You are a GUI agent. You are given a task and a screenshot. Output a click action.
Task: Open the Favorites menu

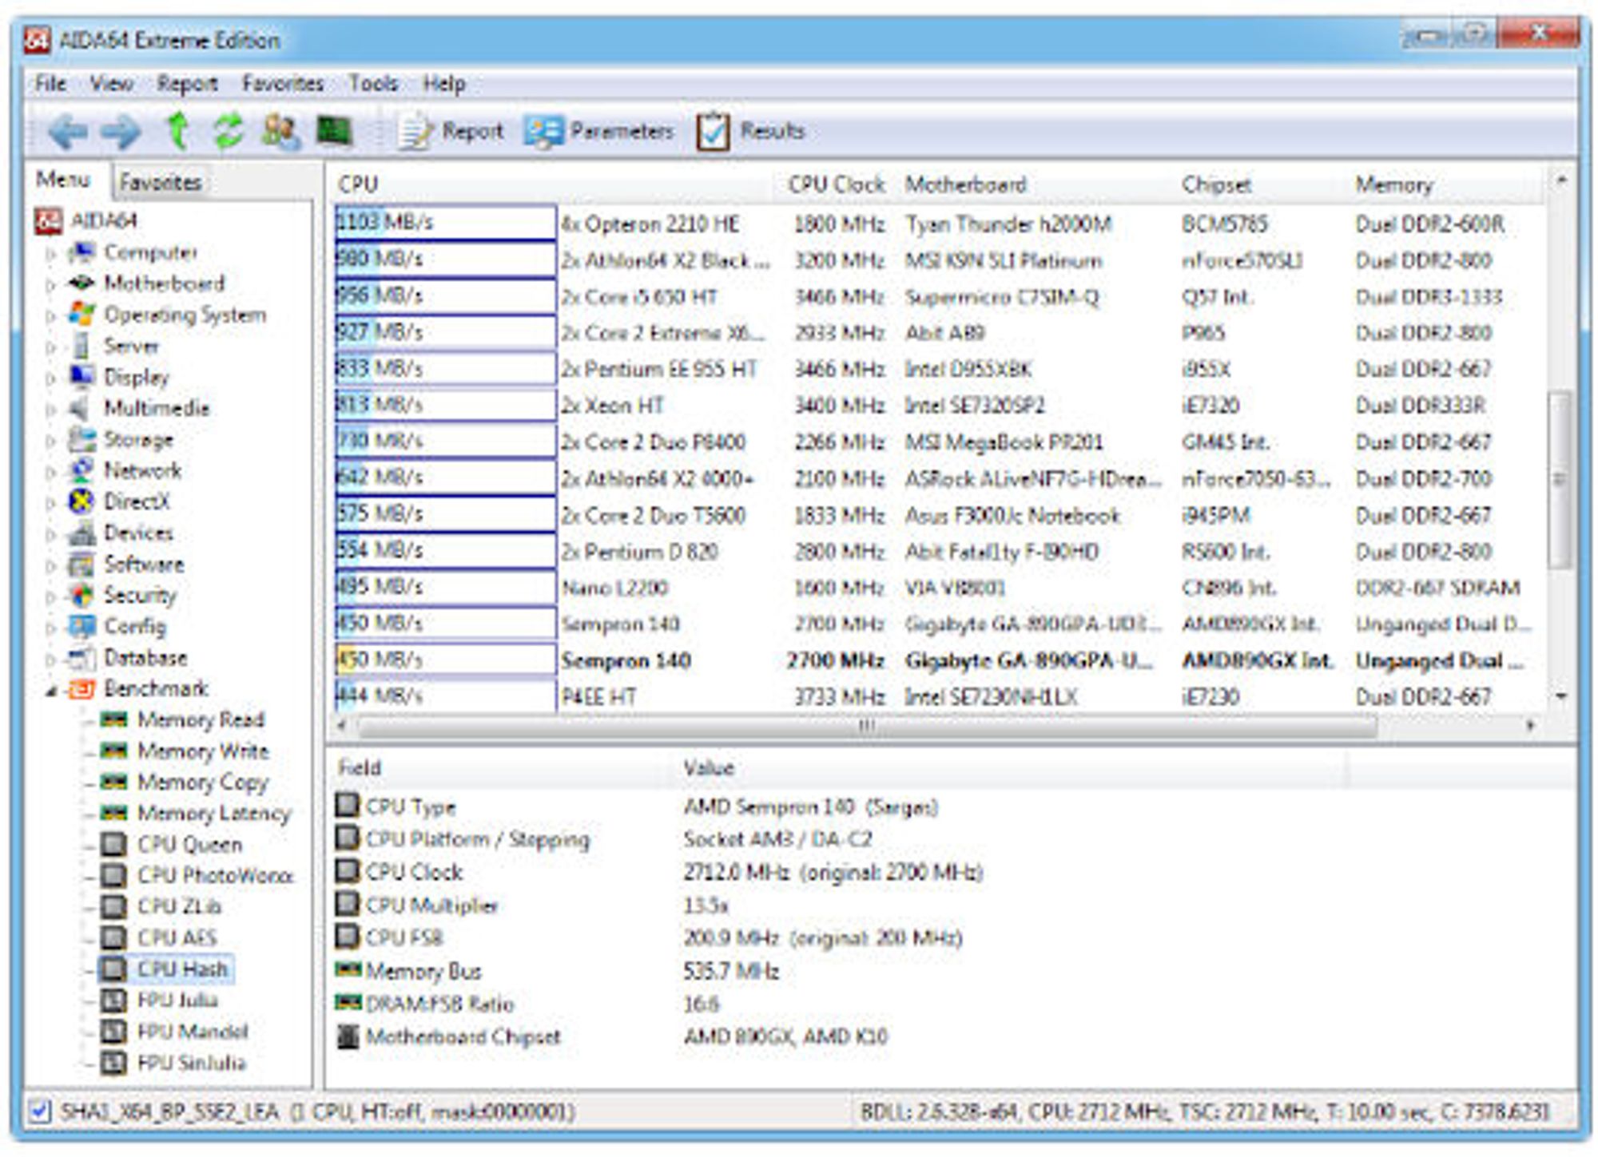point(283,84)
